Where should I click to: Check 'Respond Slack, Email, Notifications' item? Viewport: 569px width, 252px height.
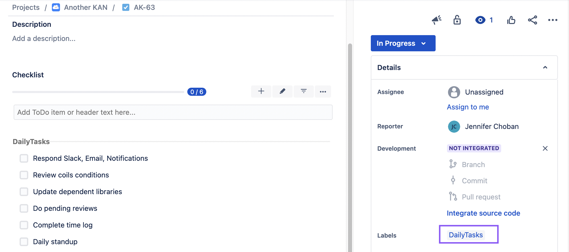(24, 158)
